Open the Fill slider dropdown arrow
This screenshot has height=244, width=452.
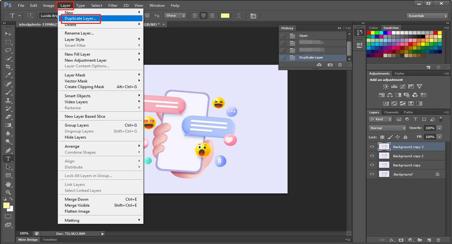440,137
